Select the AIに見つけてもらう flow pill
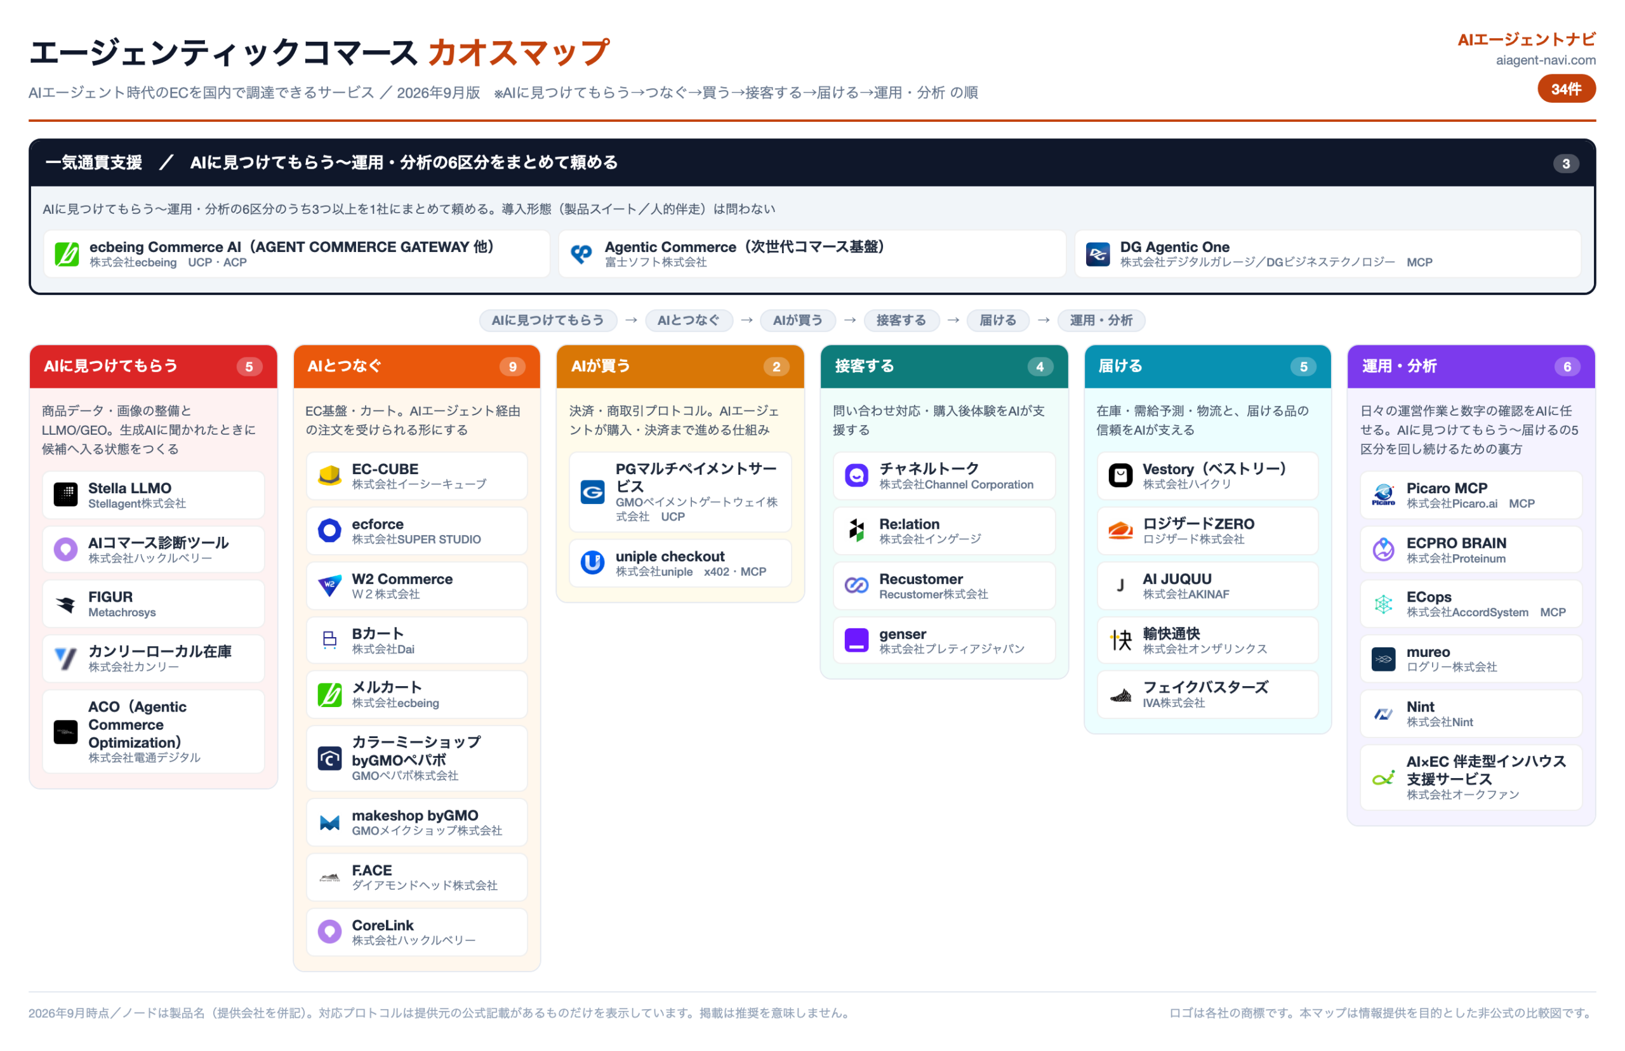 coord(548,320)
